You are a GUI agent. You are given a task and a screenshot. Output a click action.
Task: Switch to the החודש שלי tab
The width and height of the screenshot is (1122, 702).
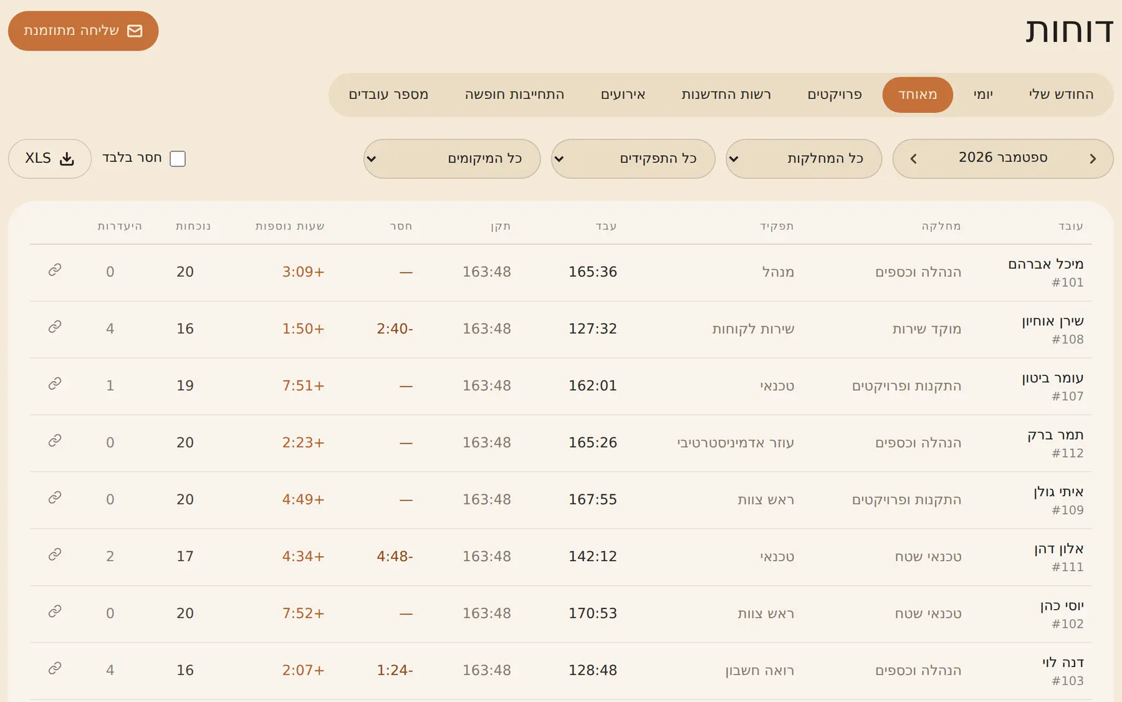coord(1061,95)
